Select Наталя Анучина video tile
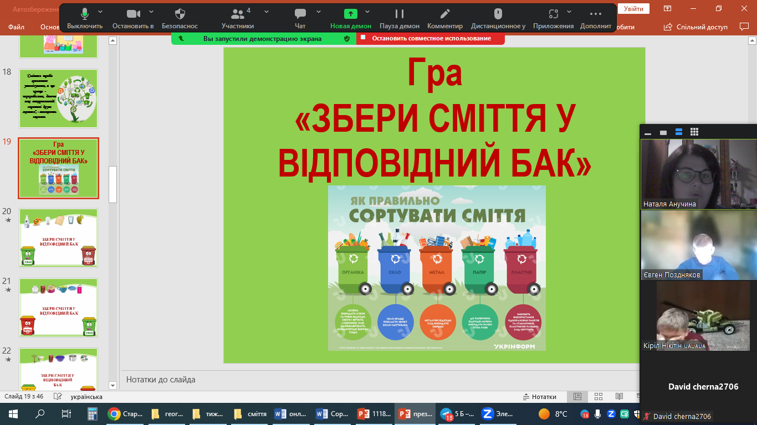 pos(699,174)
